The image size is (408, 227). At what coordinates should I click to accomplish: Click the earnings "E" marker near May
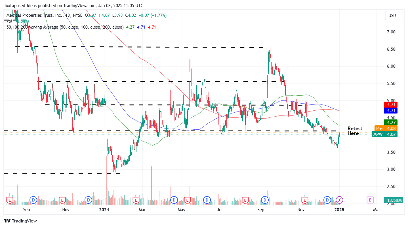coord(188,200)
